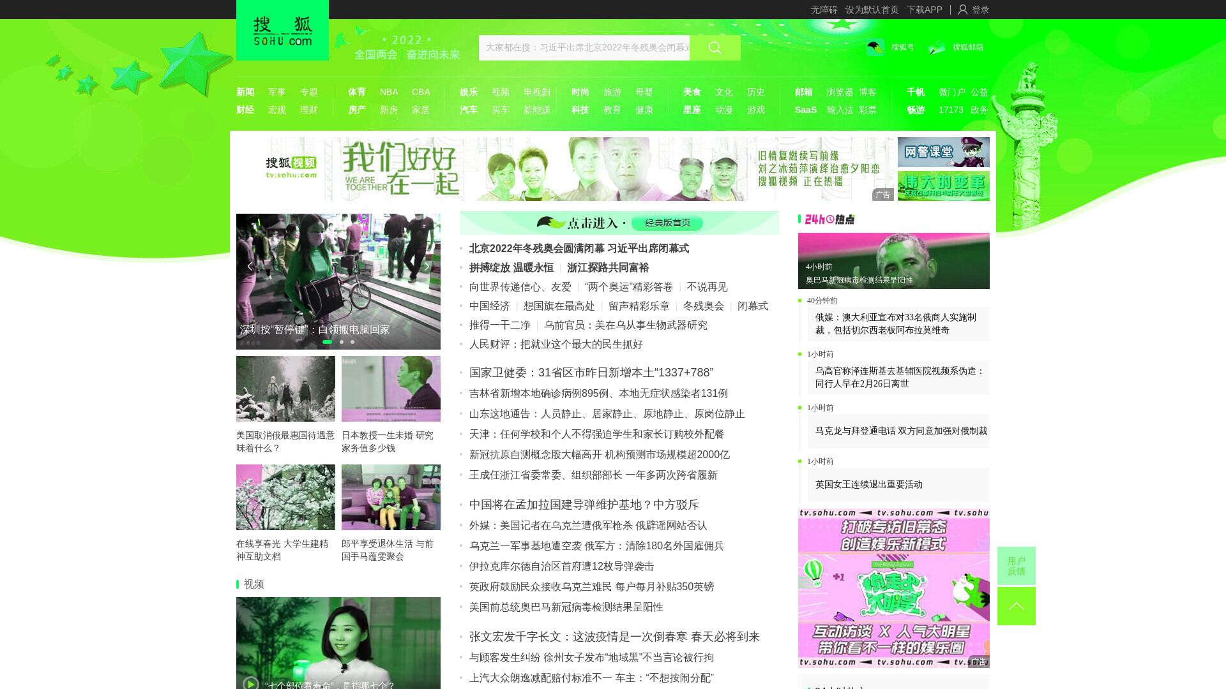Click 下载APP link

click(924, 10)
